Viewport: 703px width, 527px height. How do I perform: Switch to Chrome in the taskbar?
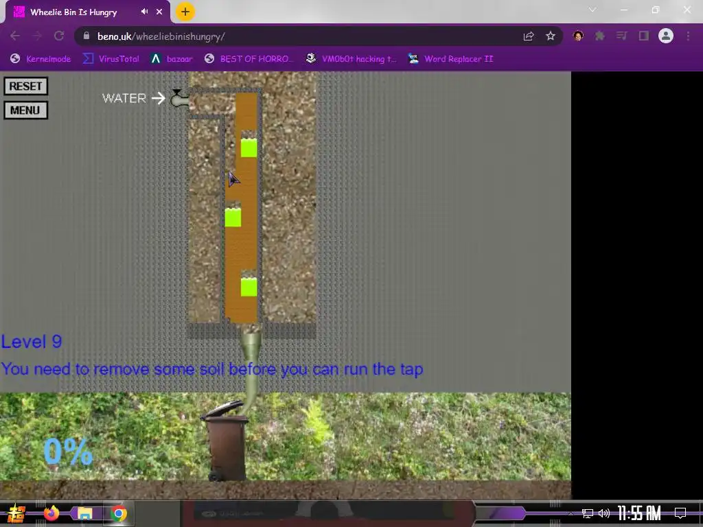pyautogui.click(x=118, y=513)
